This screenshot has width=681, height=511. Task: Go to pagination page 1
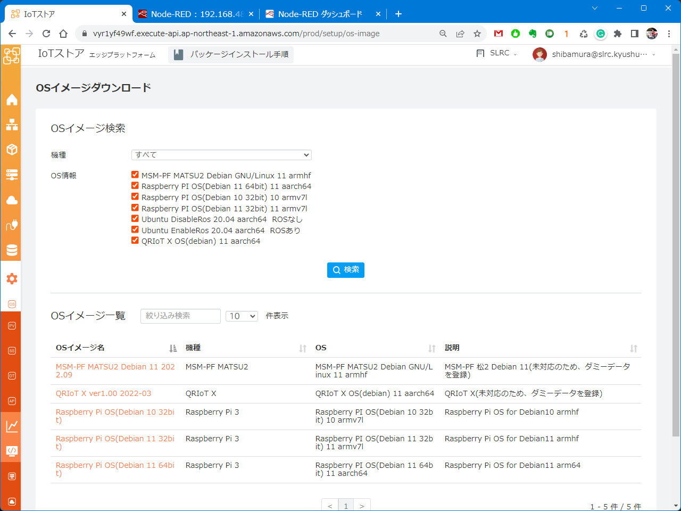click(x=346, y=506)
